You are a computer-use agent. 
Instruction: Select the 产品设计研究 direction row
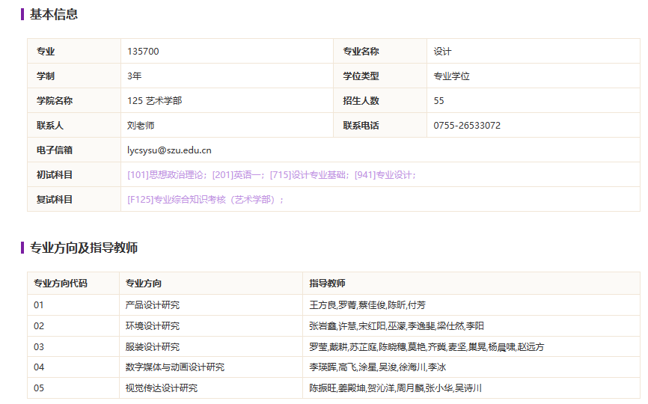pyautogui.click(x=152, y=305)
